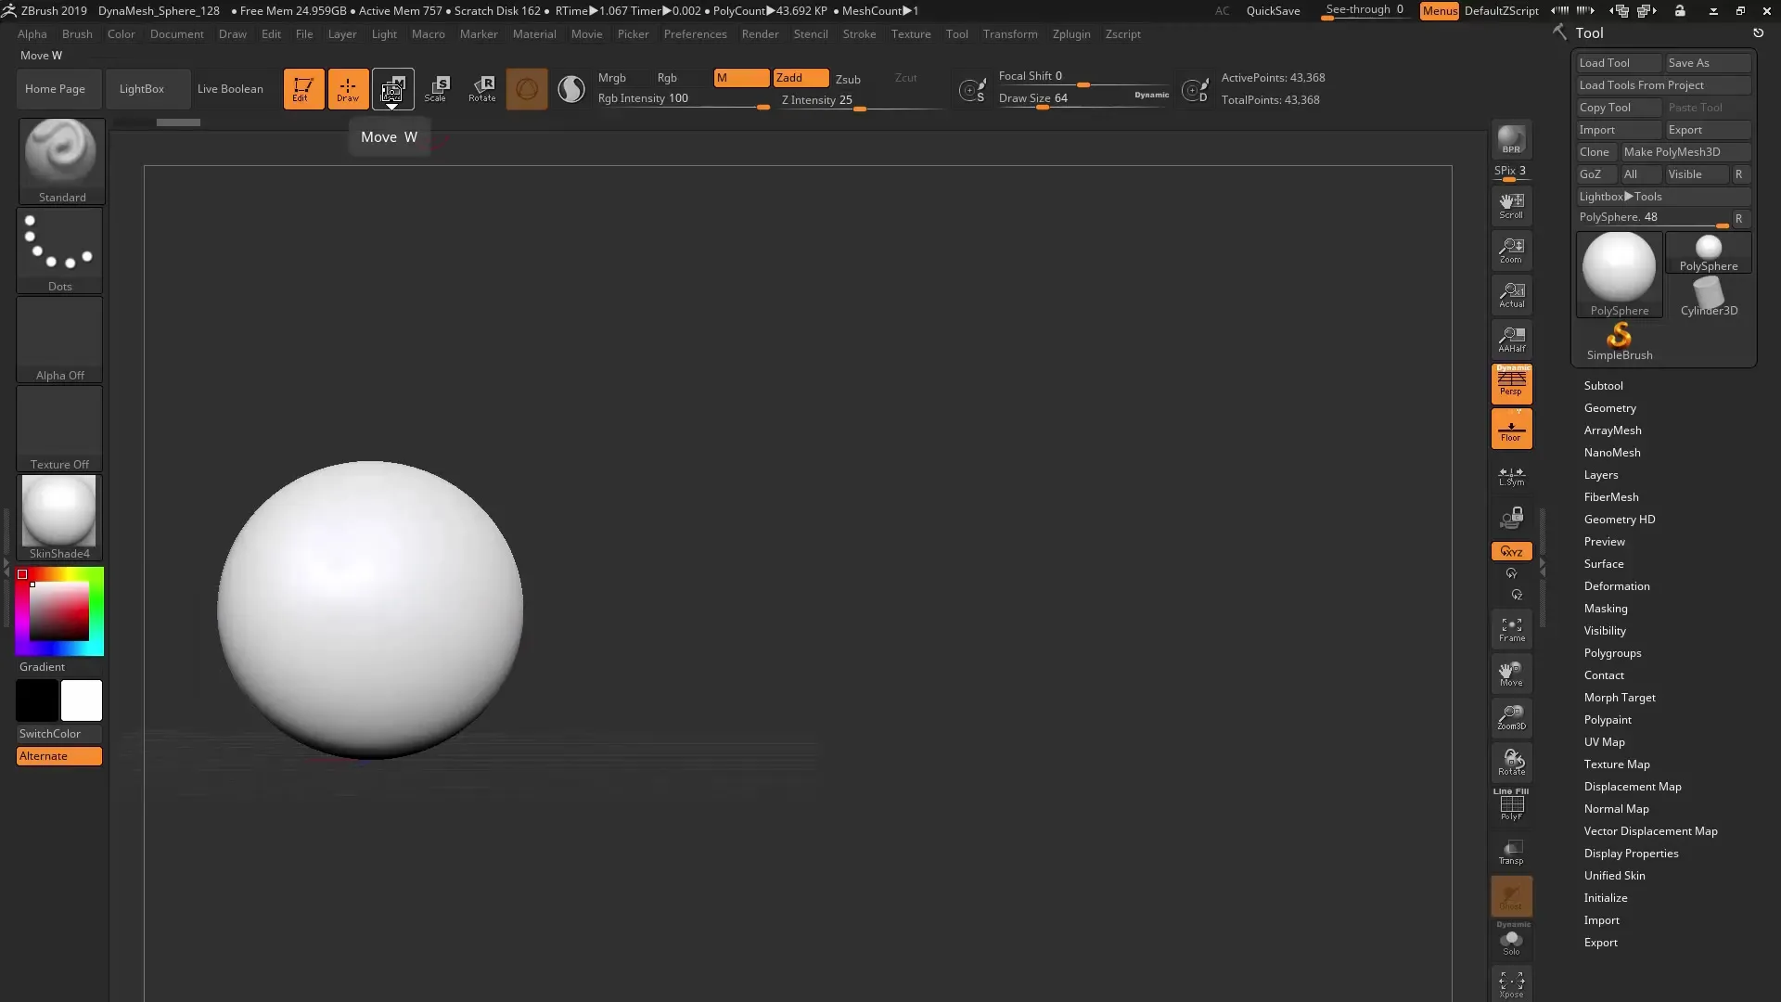Click the sphere material preview icon
Image resolution: width=1781 pixels, height=1002 pixels.
571,89
